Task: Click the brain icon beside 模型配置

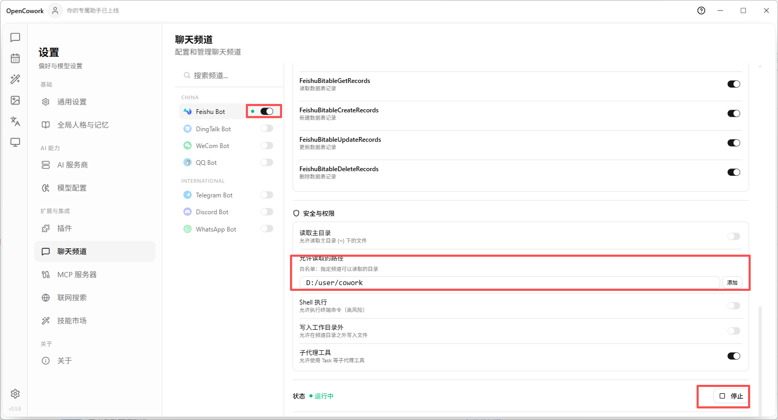Action: click(46, 188)
